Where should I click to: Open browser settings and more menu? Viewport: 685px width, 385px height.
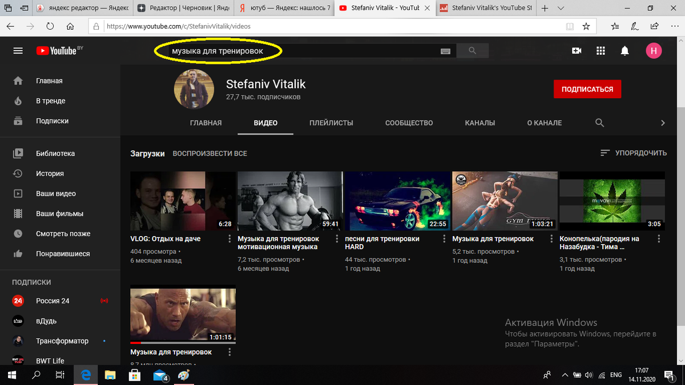pos(674,26)
